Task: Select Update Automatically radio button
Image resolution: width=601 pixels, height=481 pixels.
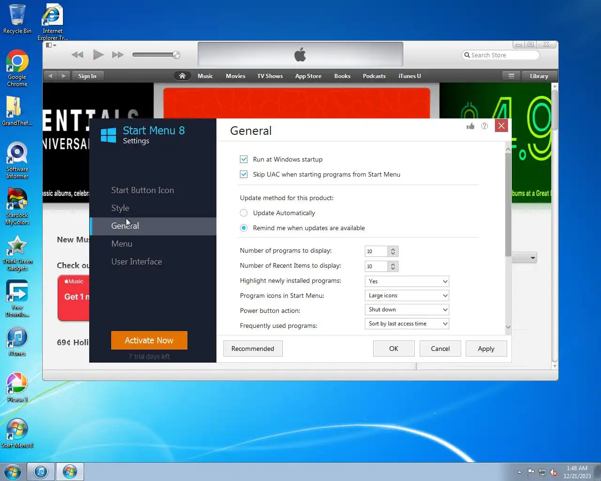Action: [244, 213]
